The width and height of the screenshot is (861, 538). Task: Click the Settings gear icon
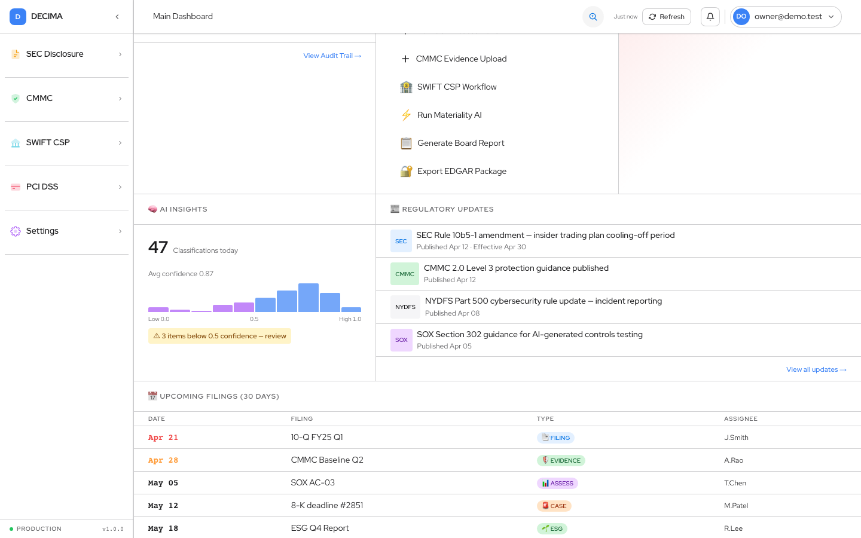point(16,231)
